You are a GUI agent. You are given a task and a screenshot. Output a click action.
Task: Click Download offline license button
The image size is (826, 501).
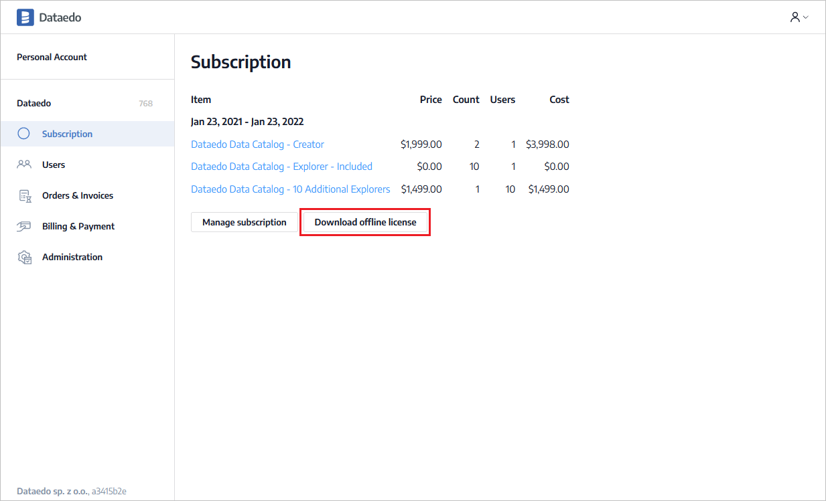(x=365, y=222)
